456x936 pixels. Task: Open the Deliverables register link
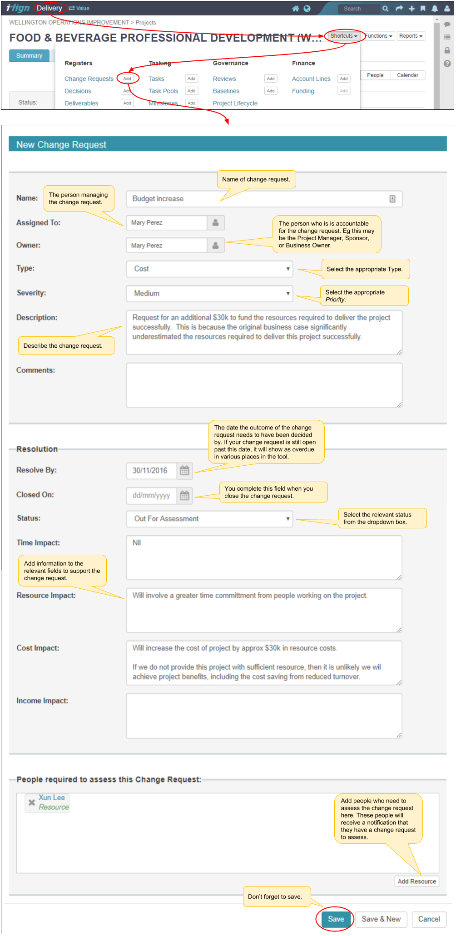(x=81, y=103)
